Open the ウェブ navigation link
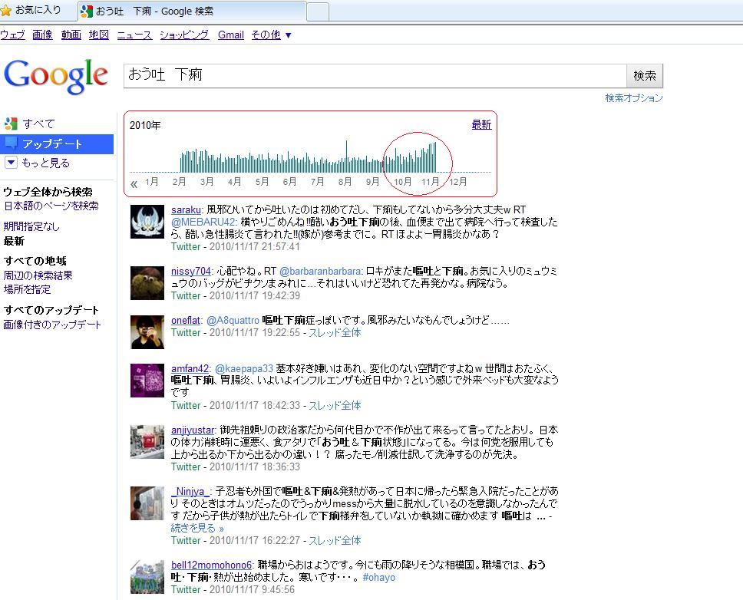The width and height of the screenshot is (743, 600). (12, 35)
